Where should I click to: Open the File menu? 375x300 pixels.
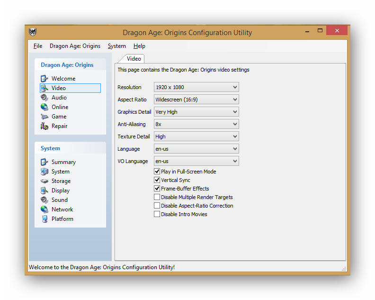tap(38, 46)
